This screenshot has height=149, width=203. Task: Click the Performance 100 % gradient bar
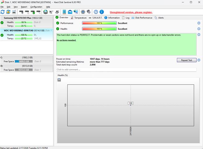pyautogui.click(x=99, y=23)
